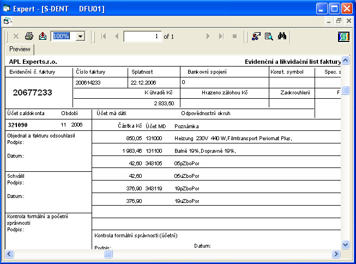The image size is (356, 264).
Task: Click the Print report icon
Action: (29, 36)
